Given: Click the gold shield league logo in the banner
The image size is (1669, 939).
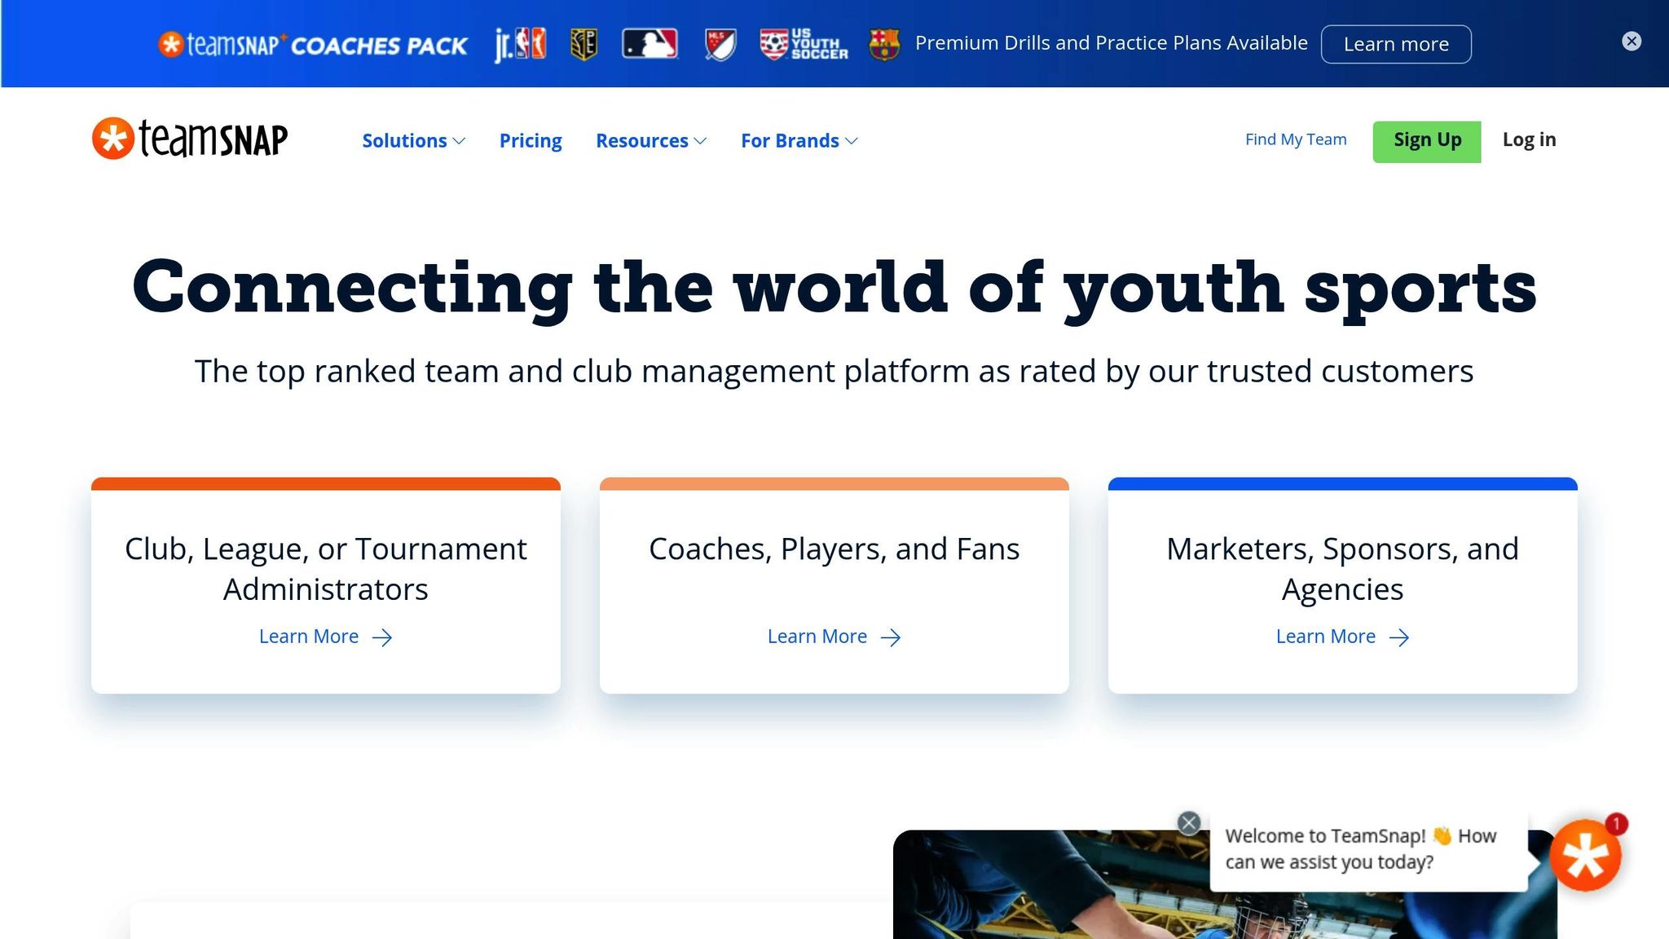Looking at the screenshot, I should point(583,44).
